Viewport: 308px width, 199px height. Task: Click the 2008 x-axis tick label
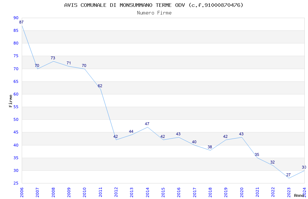[x=53, y=192]
